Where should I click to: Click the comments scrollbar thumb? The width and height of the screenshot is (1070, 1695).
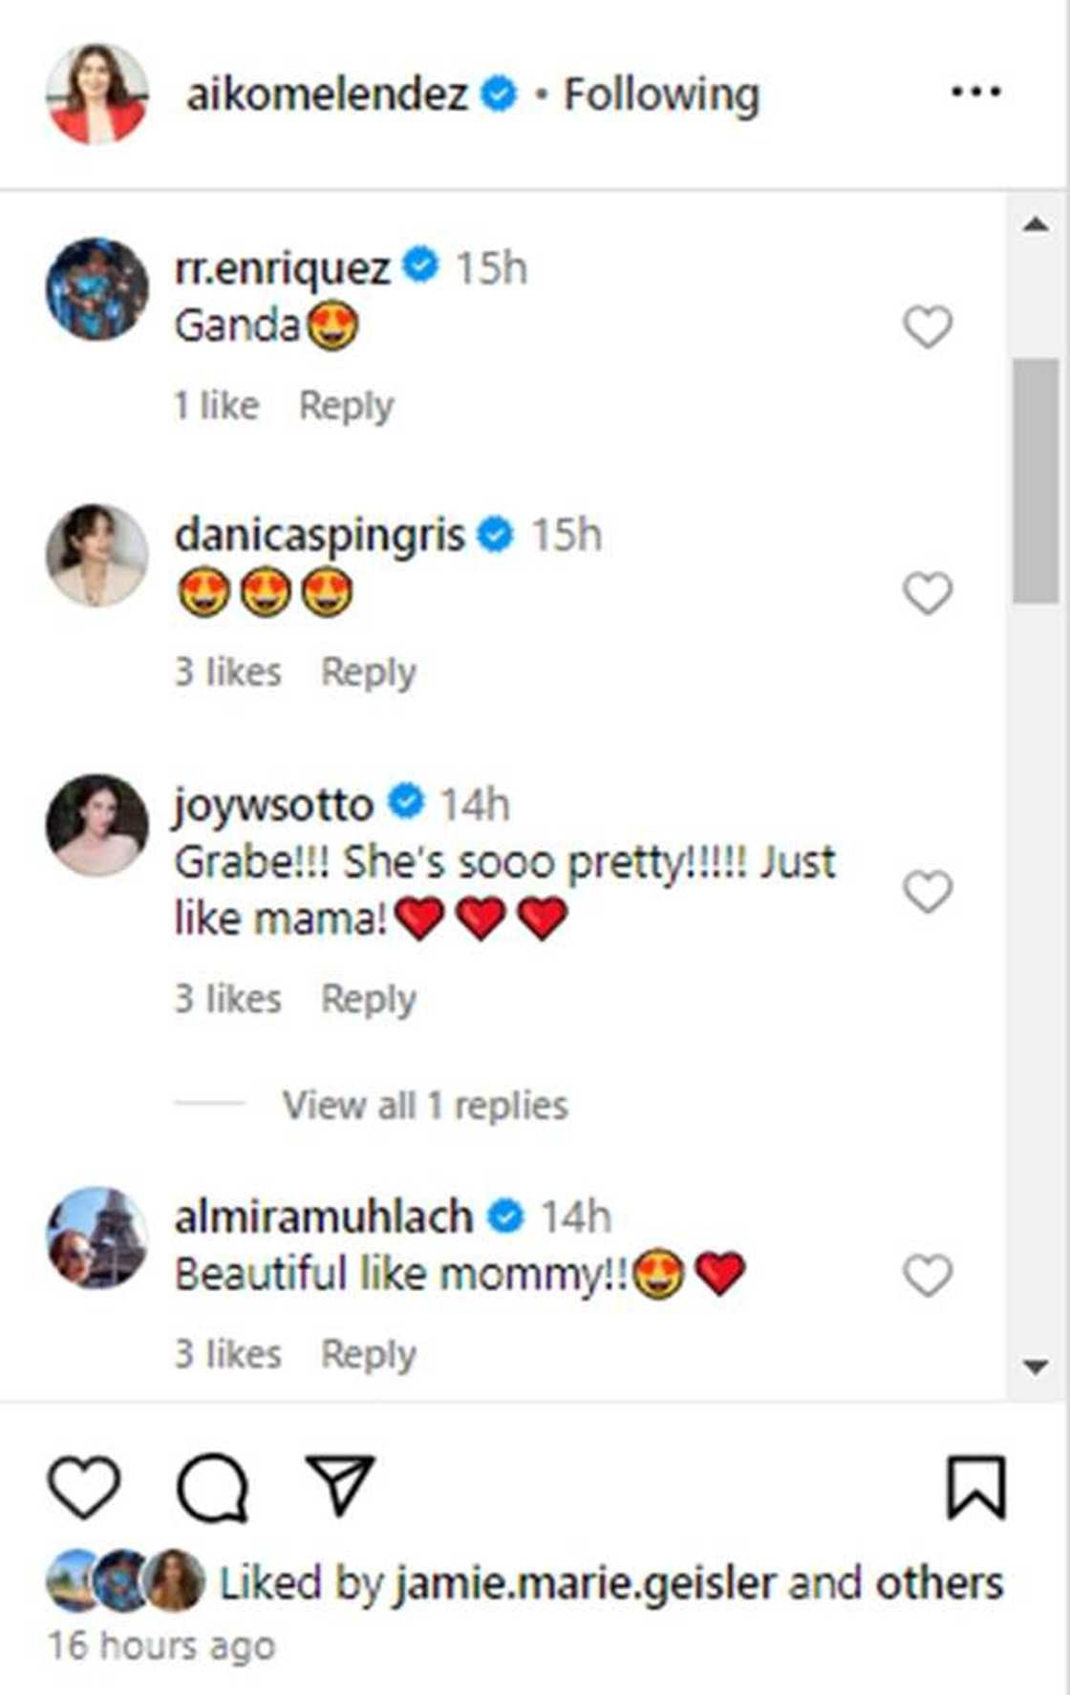tap(1036, 480)
